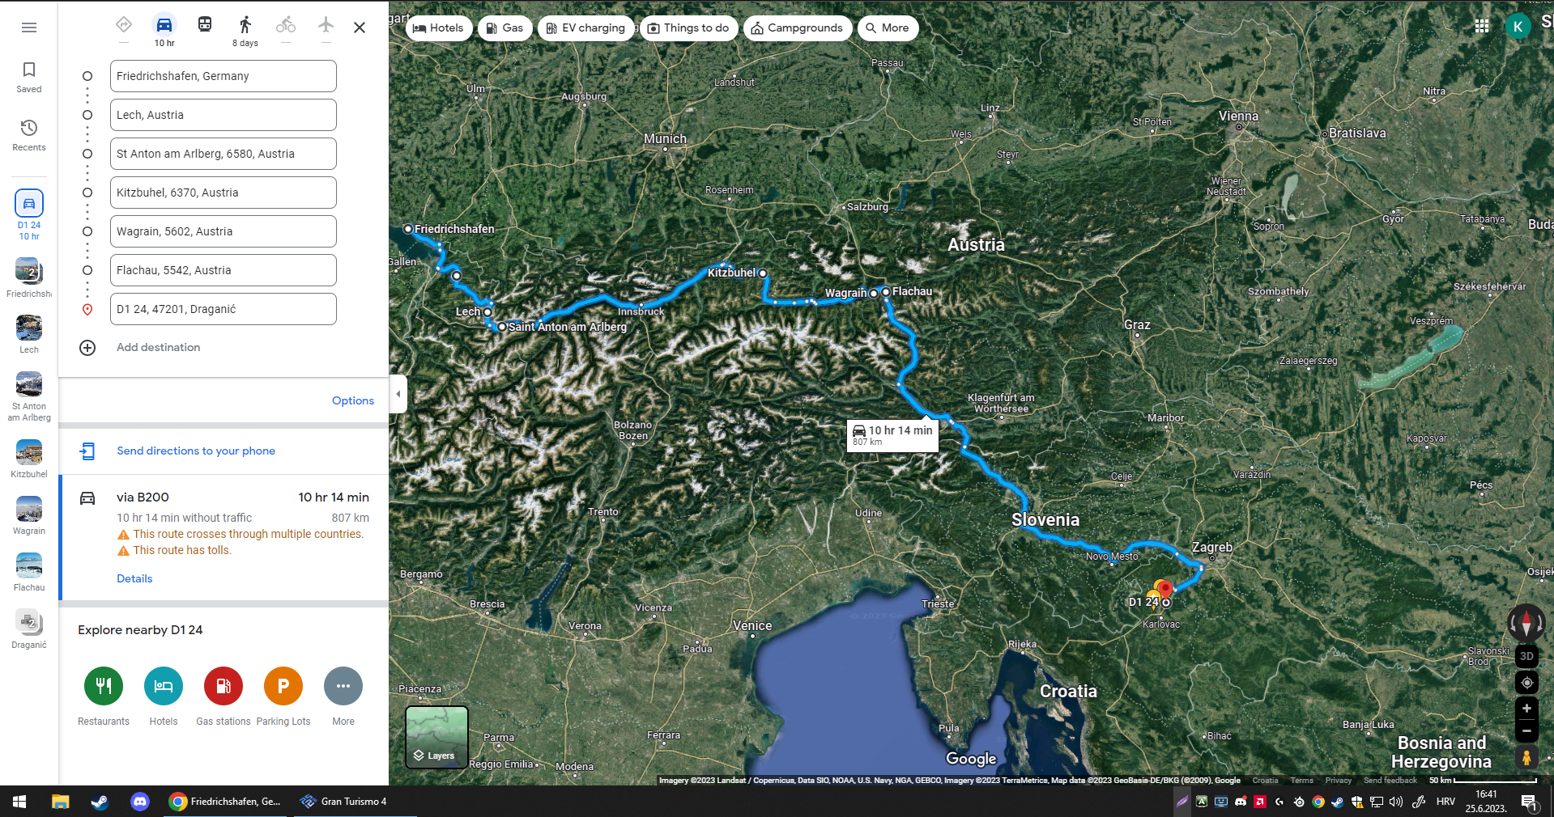Viewport: 1554px width, 817px height.
Task: Open More search categories chip
Action: (888, 28)
